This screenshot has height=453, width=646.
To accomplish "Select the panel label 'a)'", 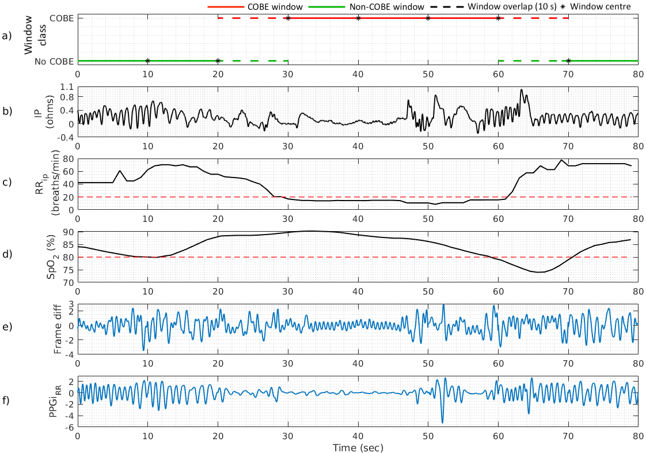I will click(x=6, y=36).
